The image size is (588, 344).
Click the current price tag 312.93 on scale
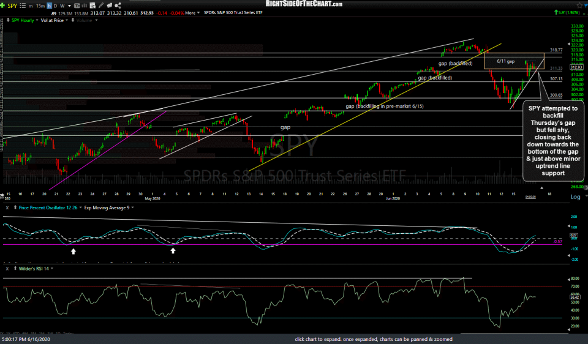click(576, 67)
